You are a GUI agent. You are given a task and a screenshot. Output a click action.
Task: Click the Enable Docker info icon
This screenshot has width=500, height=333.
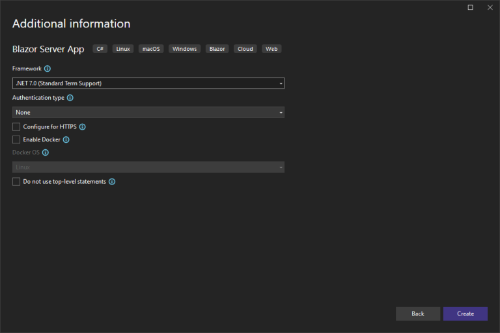(66, 139)
